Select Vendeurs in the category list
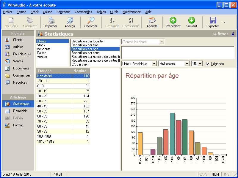238x178 pixels. [x=43, y=49]
